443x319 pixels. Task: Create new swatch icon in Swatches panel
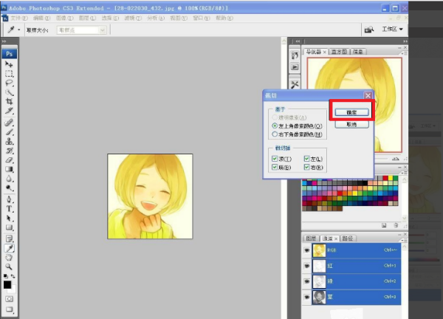(x=384, y=225)
